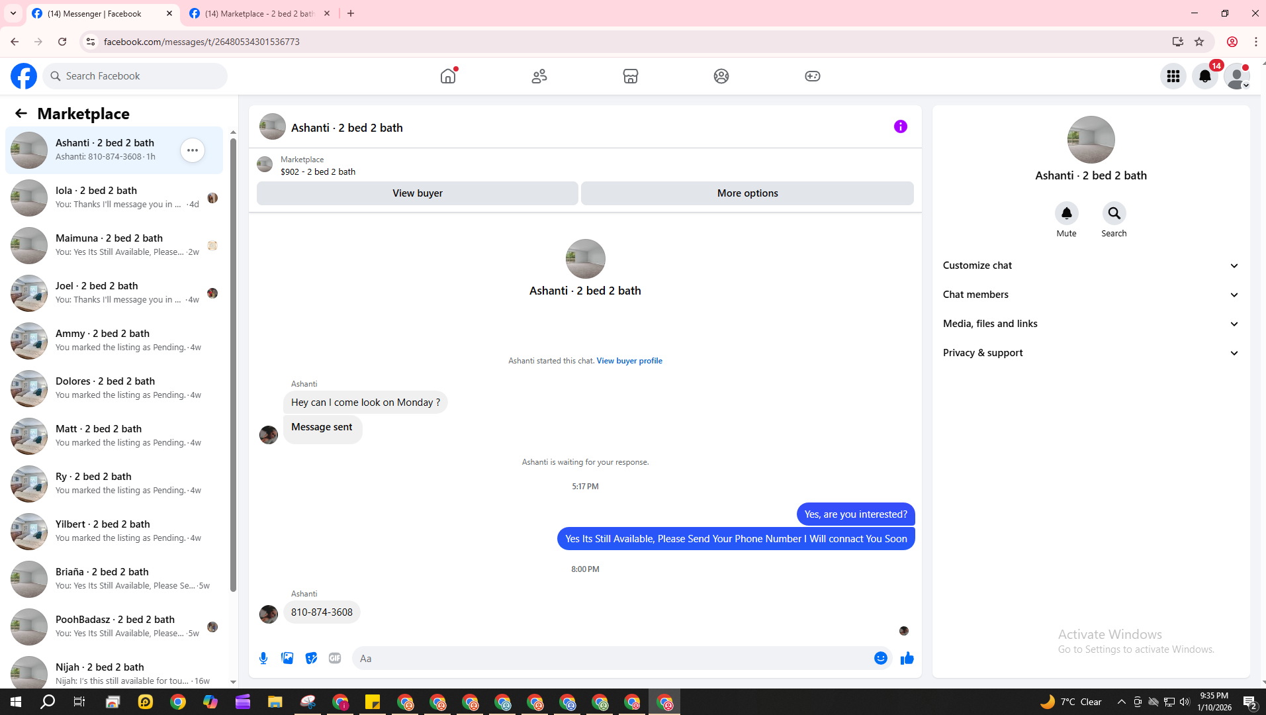The width and height of the screenshot is (1266, 715).
Task: Search in the conversation
Action: (x=1114, y=213)
